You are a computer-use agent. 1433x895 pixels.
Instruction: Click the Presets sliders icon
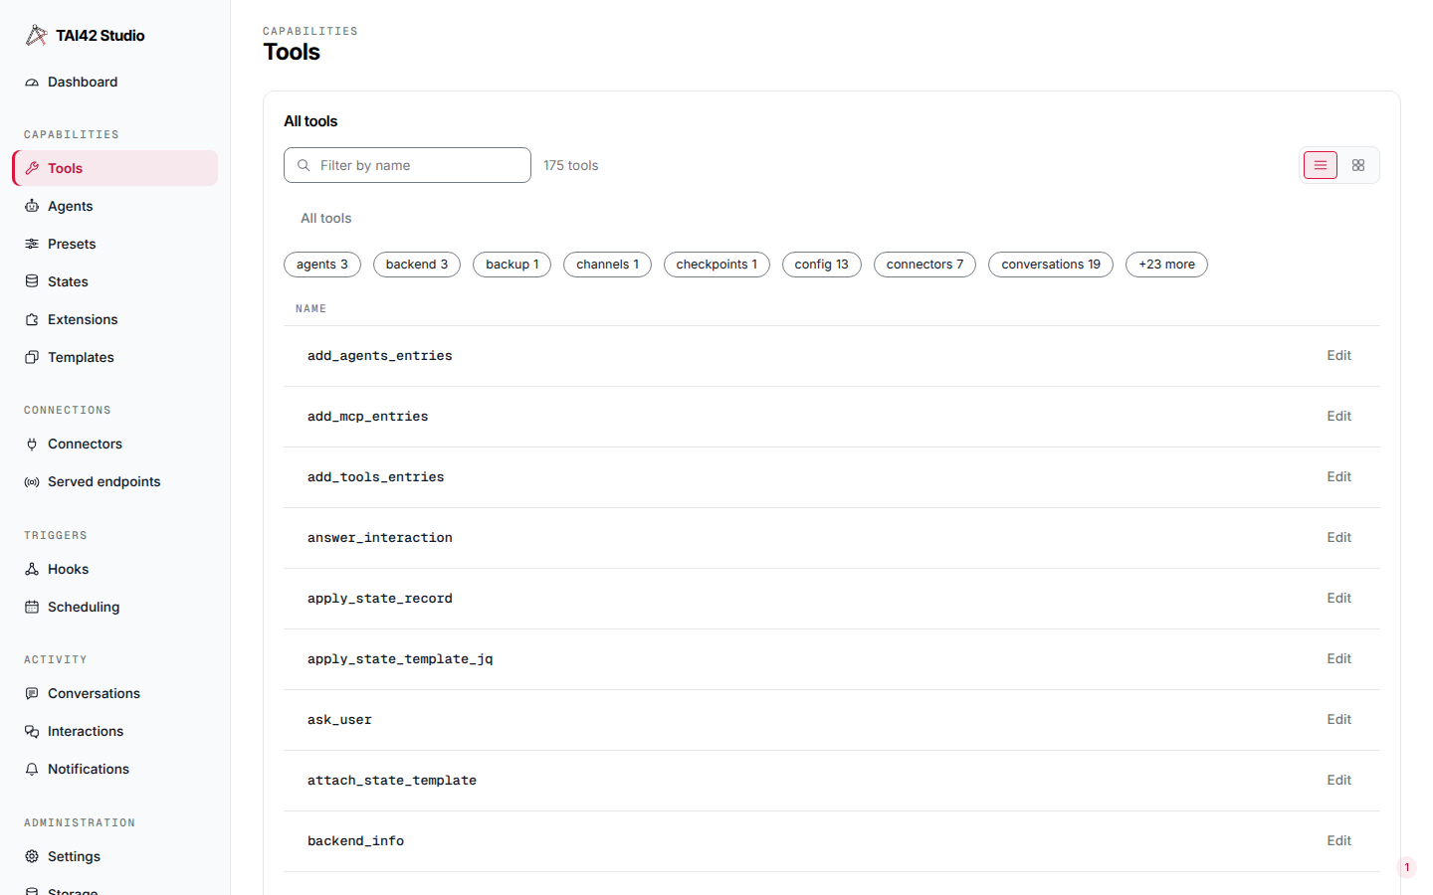click(32, 244)
